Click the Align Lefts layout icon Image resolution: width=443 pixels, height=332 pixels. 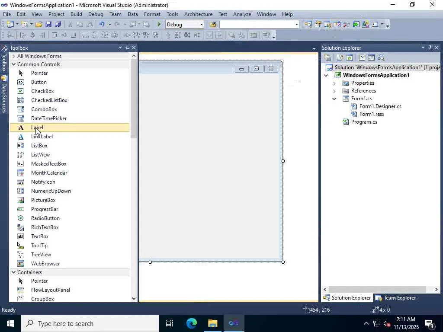pos(23,35)
